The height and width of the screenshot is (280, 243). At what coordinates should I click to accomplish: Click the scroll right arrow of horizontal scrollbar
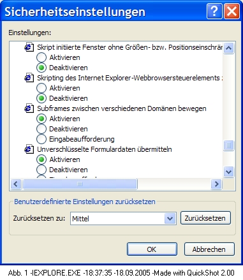point(216,184)
